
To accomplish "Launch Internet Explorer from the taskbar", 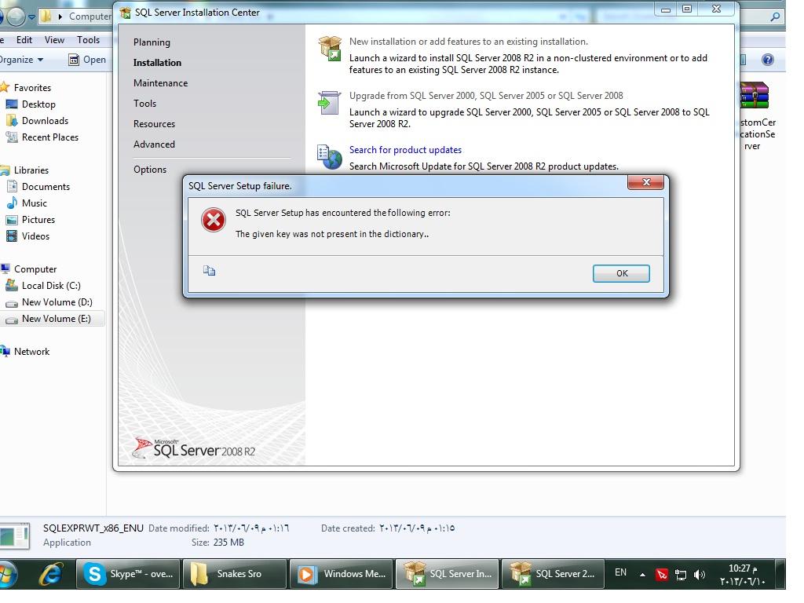I will [x=51, y=574].
